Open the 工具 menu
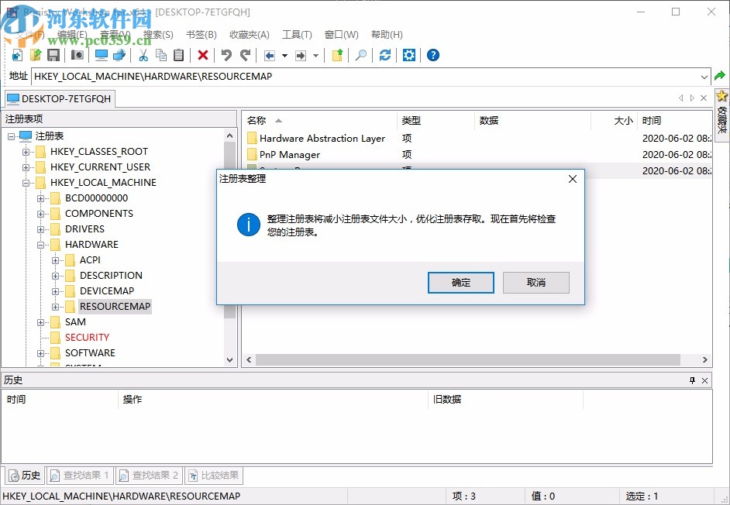 pyautogui.click(x=295, y=34)
